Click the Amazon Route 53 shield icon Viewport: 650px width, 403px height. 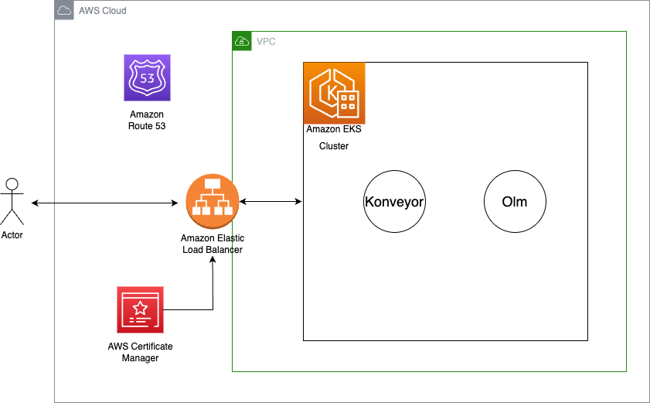[147, 77]
